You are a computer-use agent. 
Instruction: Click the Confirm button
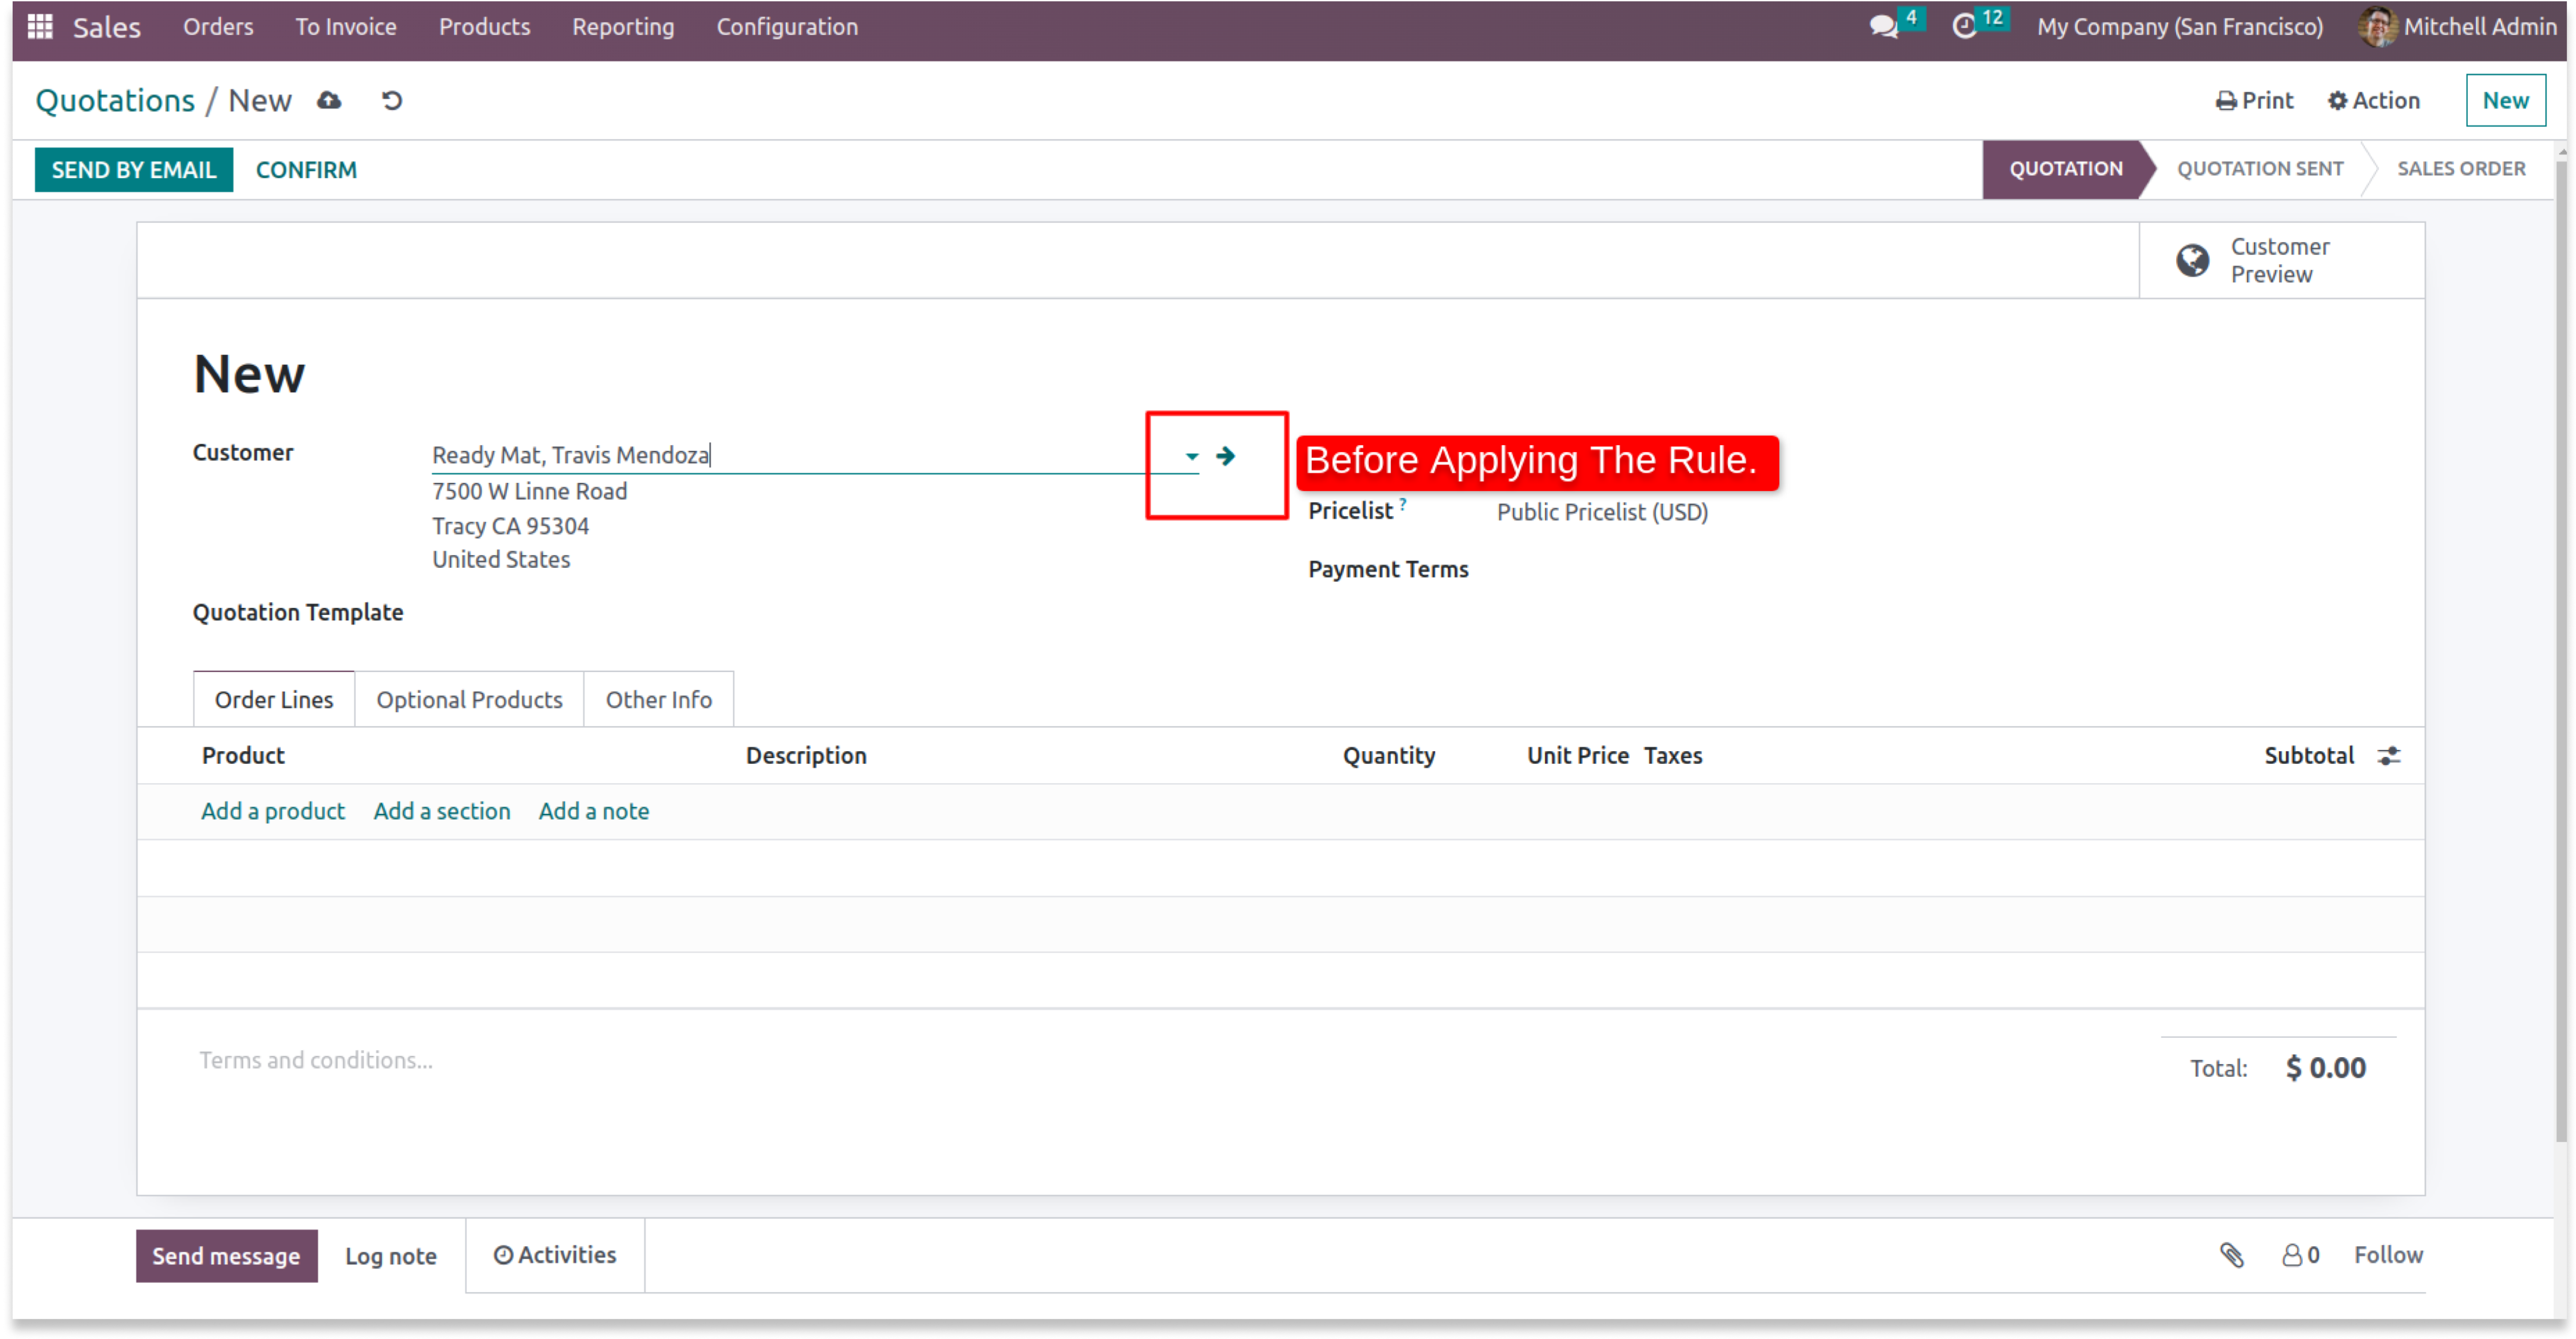click(306, 170)
